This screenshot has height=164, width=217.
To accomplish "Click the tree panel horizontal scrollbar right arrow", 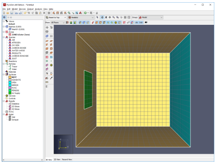I will coord(42,160).
